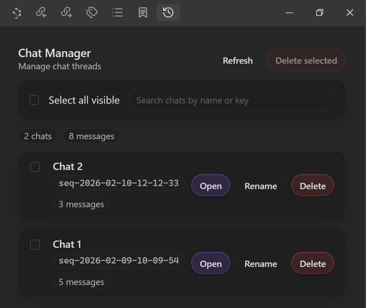Open the Chat 2 thread
The image size is (366, 308).
click(x=210, y=186)
